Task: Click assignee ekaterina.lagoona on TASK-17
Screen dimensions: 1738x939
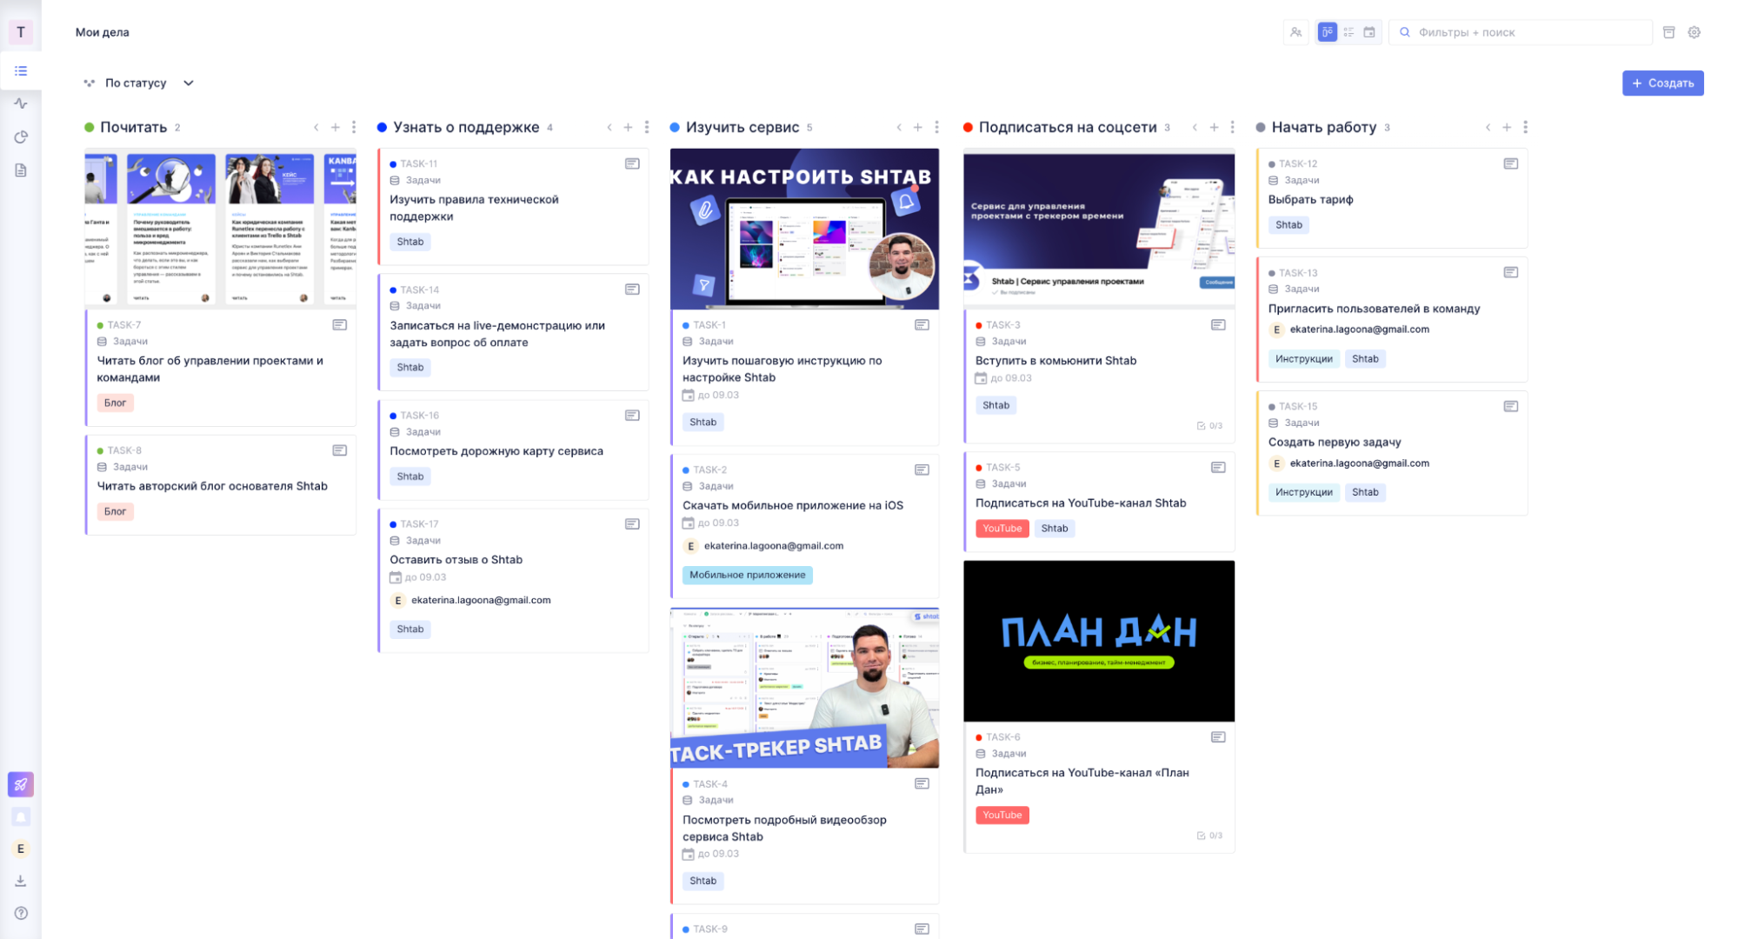Action: tap(470, 600)
